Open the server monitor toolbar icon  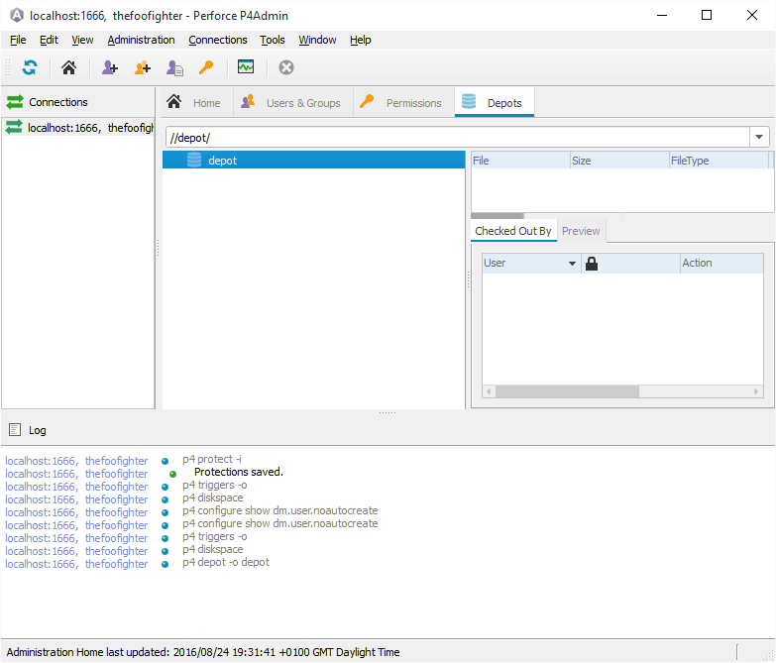pos(246,66)
